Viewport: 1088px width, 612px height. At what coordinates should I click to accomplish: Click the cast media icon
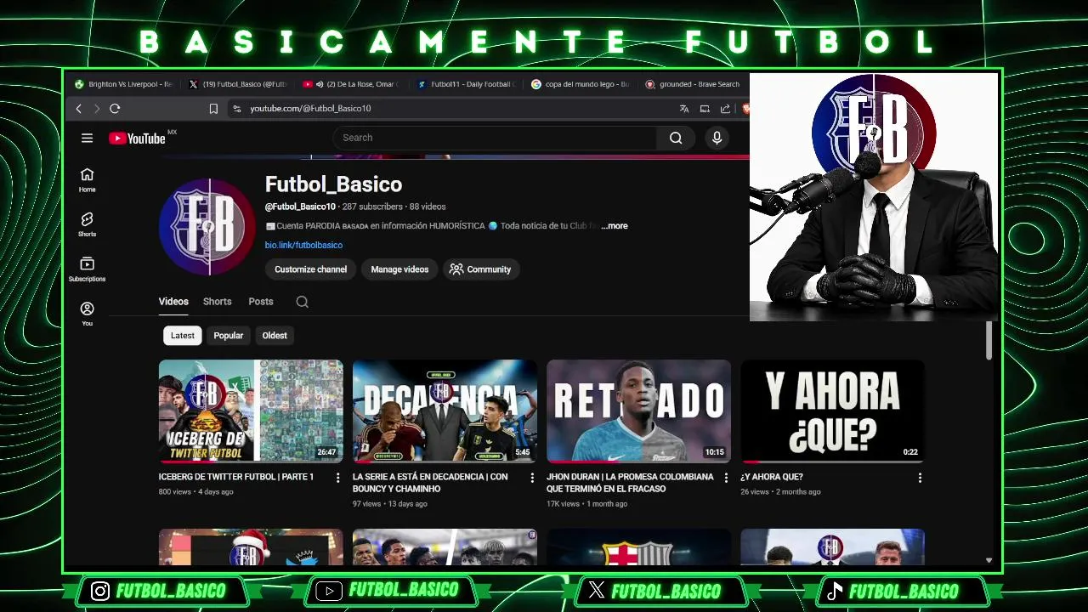point(705,109)
